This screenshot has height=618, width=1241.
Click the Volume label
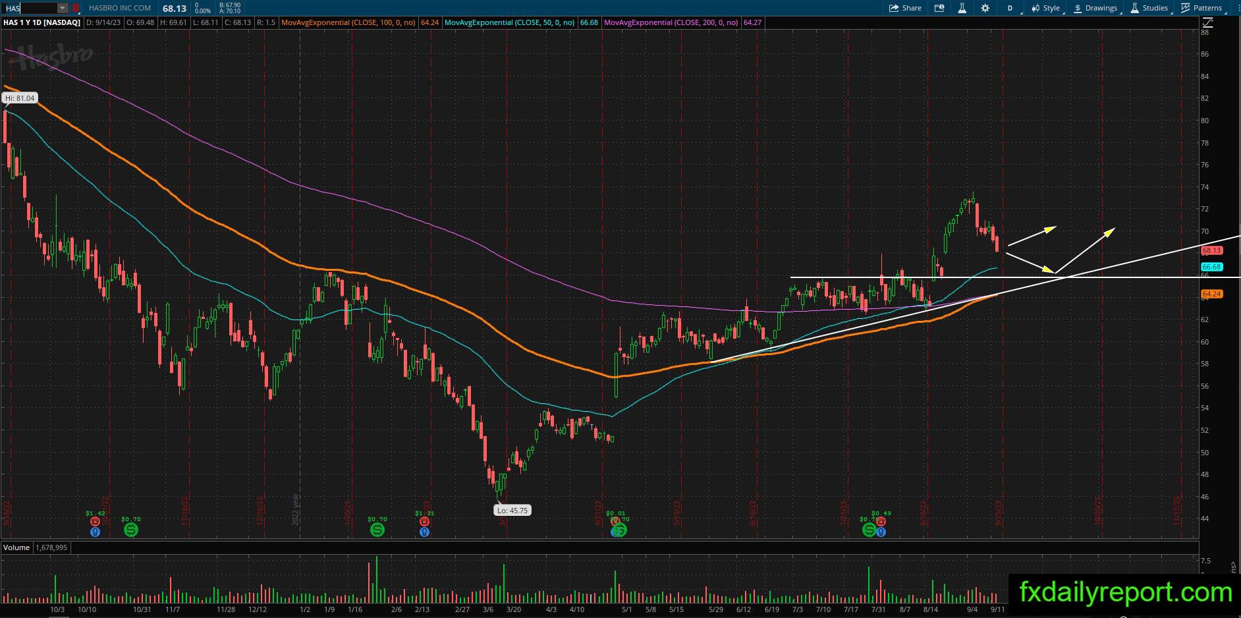pos(16,548)
